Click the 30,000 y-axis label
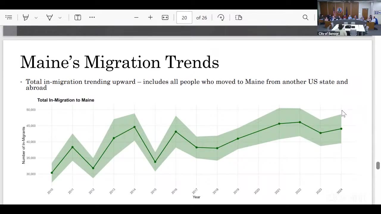This screenshot has height=214, width=381. 31,174
